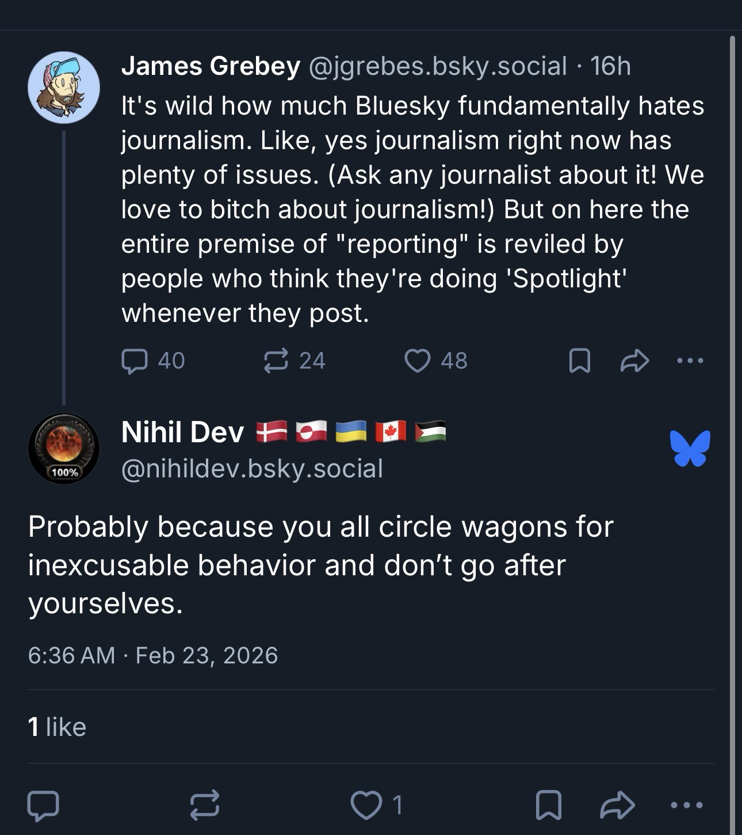Share James Grebey's post
742x835 pixels.
pyautogui.click(x=634, y=361)
